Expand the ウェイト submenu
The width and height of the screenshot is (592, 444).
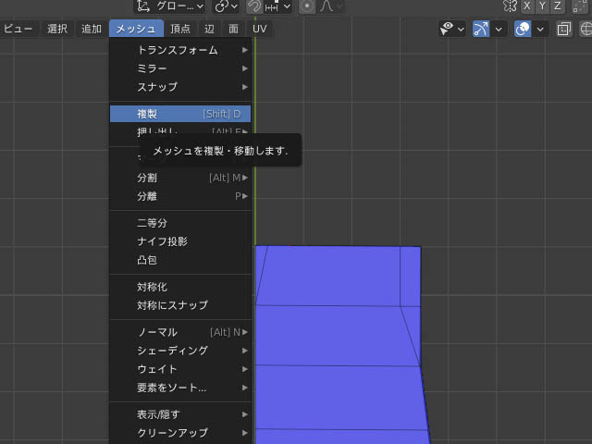coord(180,369)
